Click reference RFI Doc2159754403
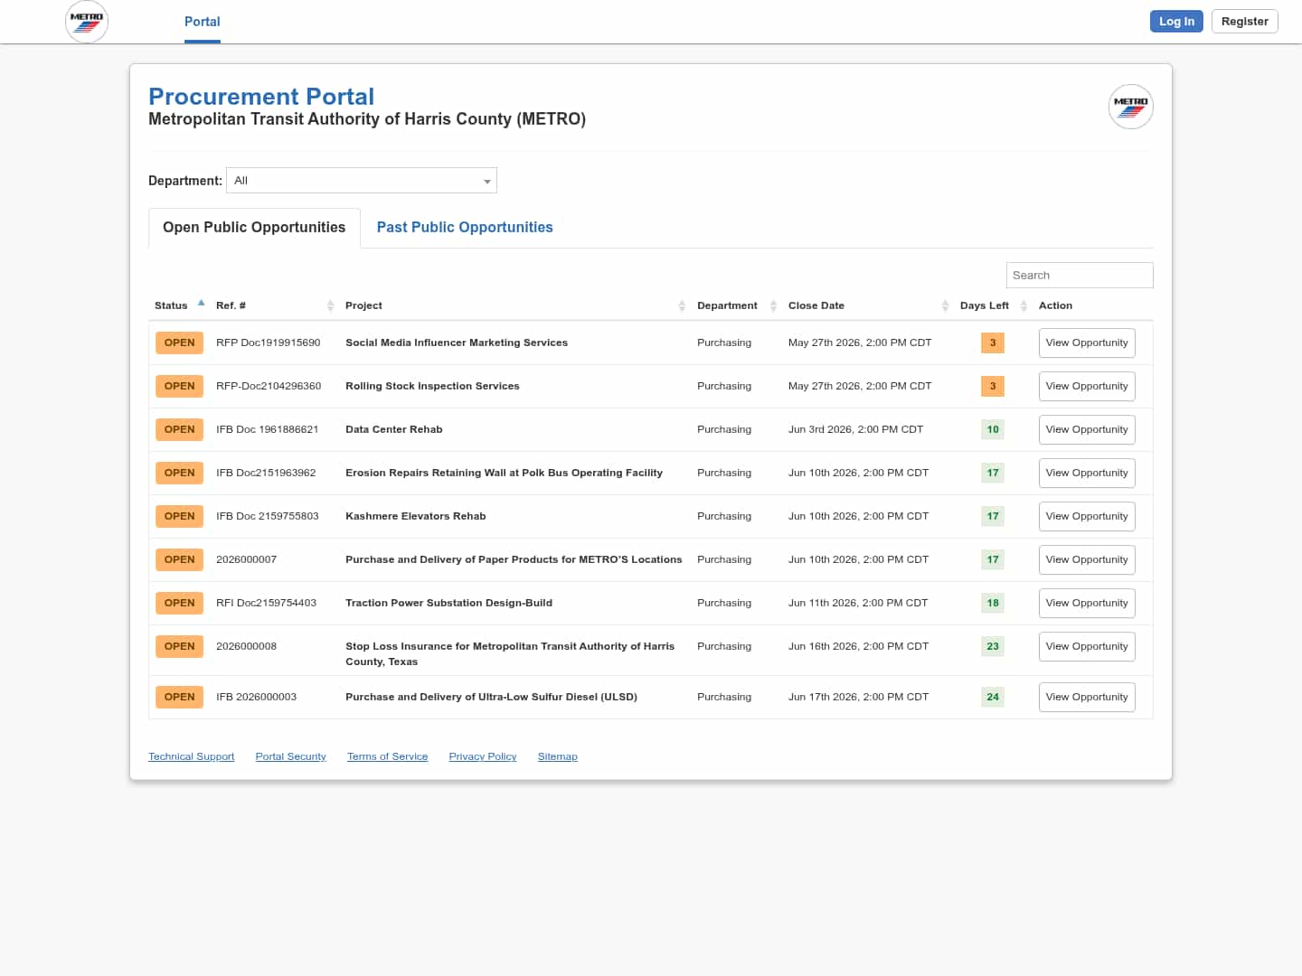Viewport: 1302px width, 976px height. point(267,604)
